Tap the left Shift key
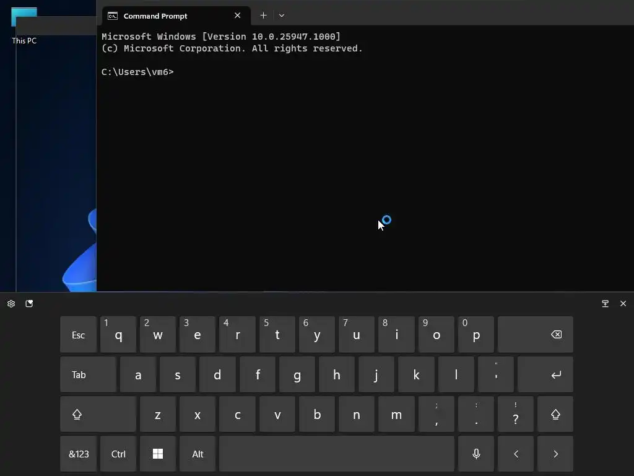This screenshot has height=476, width=634. pos(98,415)
